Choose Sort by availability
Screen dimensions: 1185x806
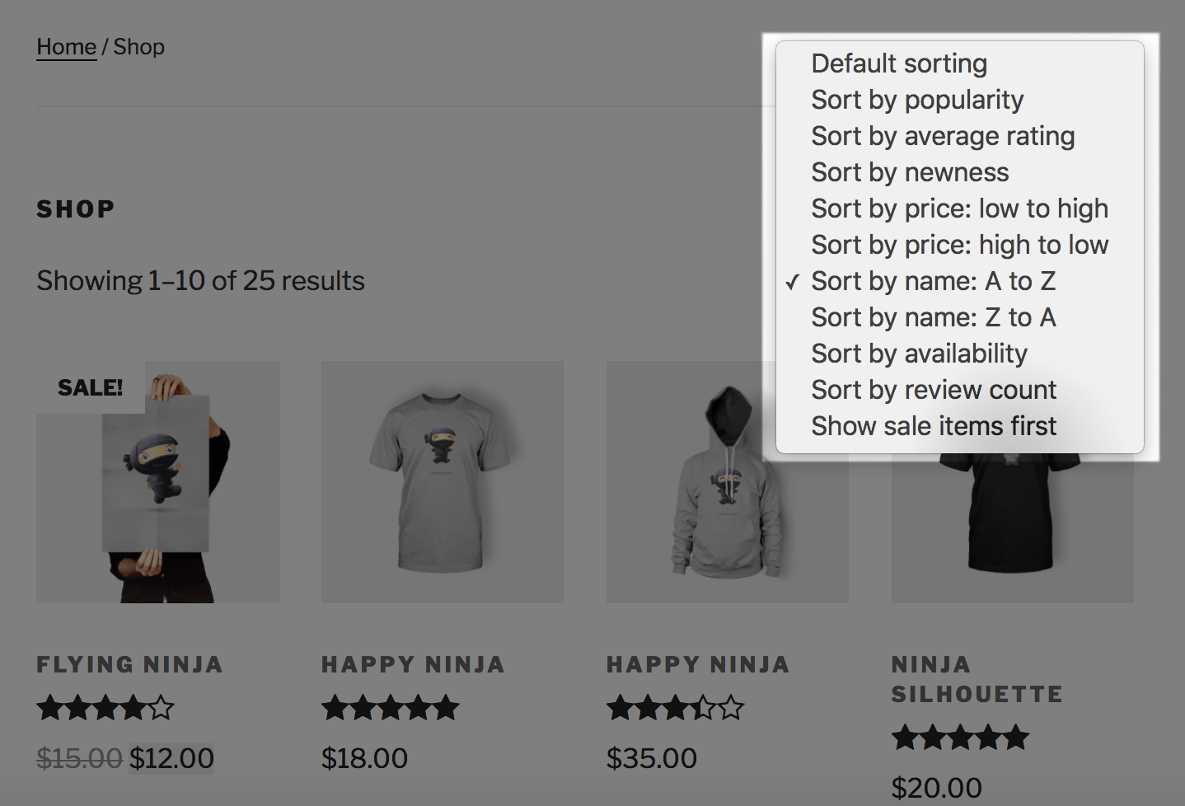pyautogui.click(x=919, y=354)
